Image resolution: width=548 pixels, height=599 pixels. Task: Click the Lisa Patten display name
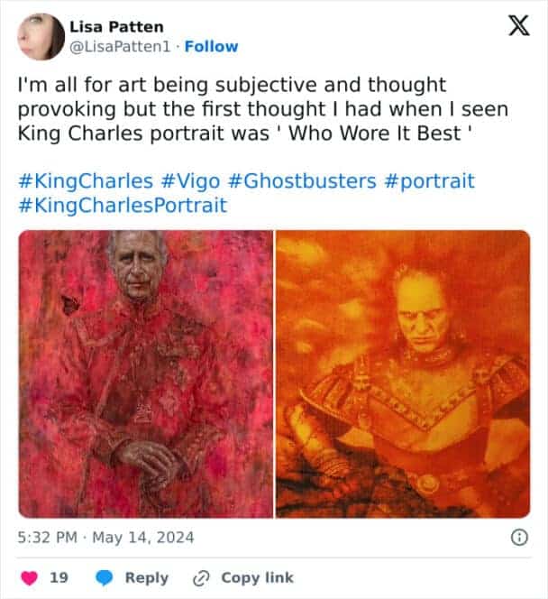116,27
